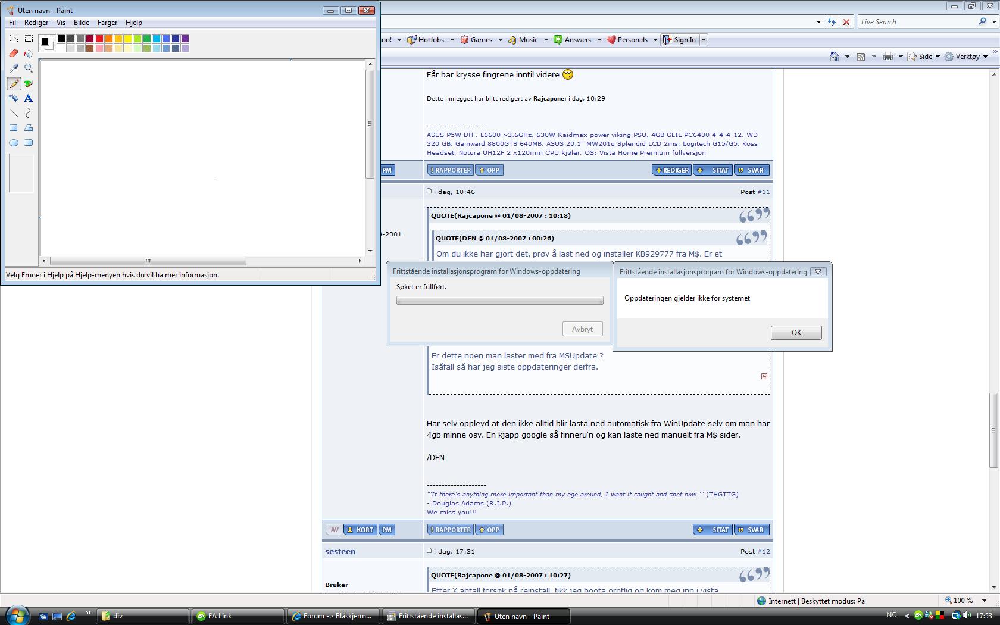Expand the Home button dropdown arrow
This screenshot has height=625, width=1000.
pyautogui.click(x=846, y=57)
